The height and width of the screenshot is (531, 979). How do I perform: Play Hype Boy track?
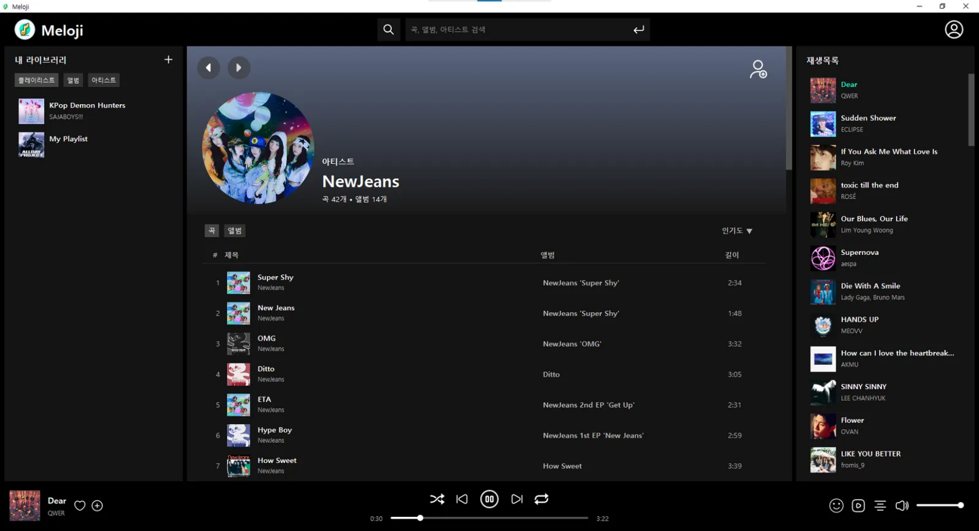tap(484, 435)
